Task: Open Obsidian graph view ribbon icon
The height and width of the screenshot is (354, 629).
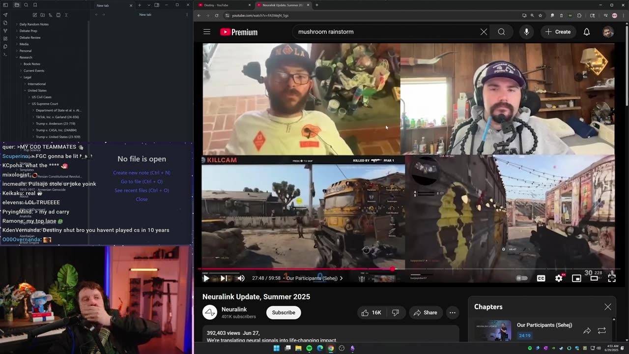Action: pyautogui.click(x=5, y=30)
